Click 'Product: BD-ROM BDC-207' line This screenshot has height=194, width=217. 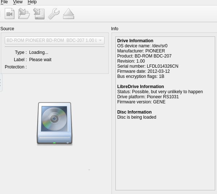pyautogui.click(x=144, y=56)
